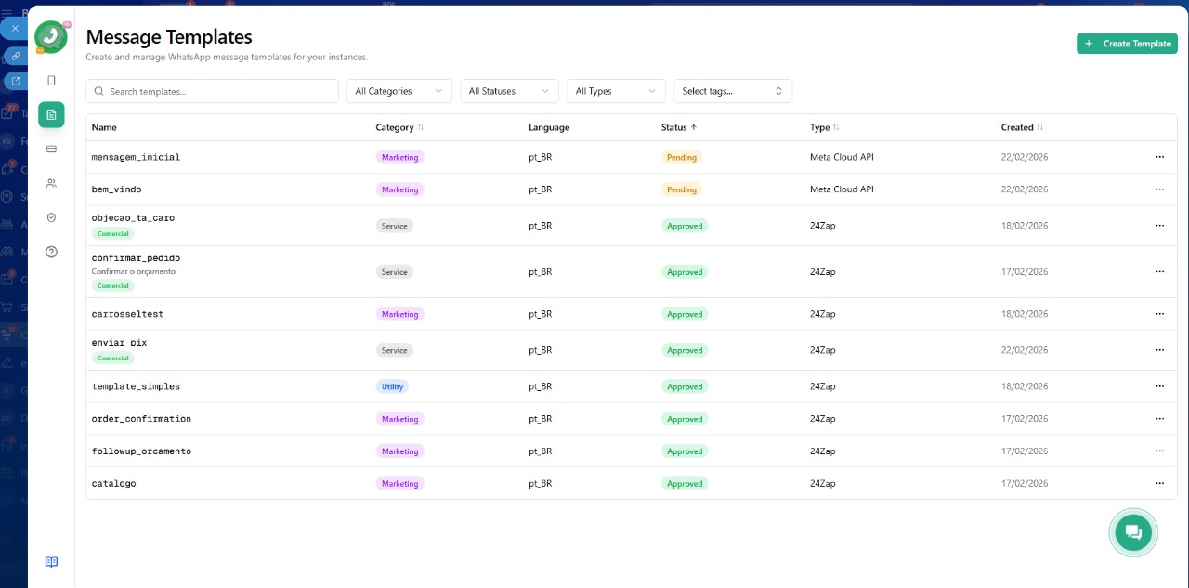
Task: Open actions menu for catalogo row
Action: coord(1159,483)
